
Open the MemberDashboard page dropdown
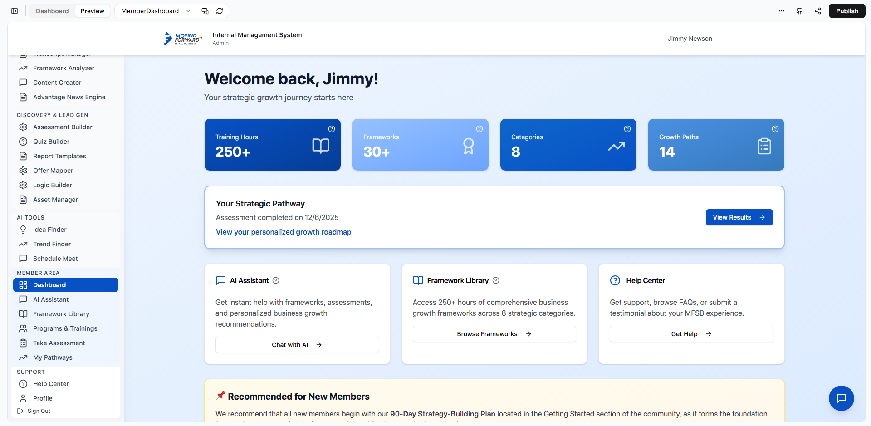(155, 11)
